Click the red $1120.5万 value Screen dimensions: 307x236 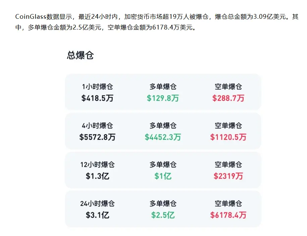228,137
